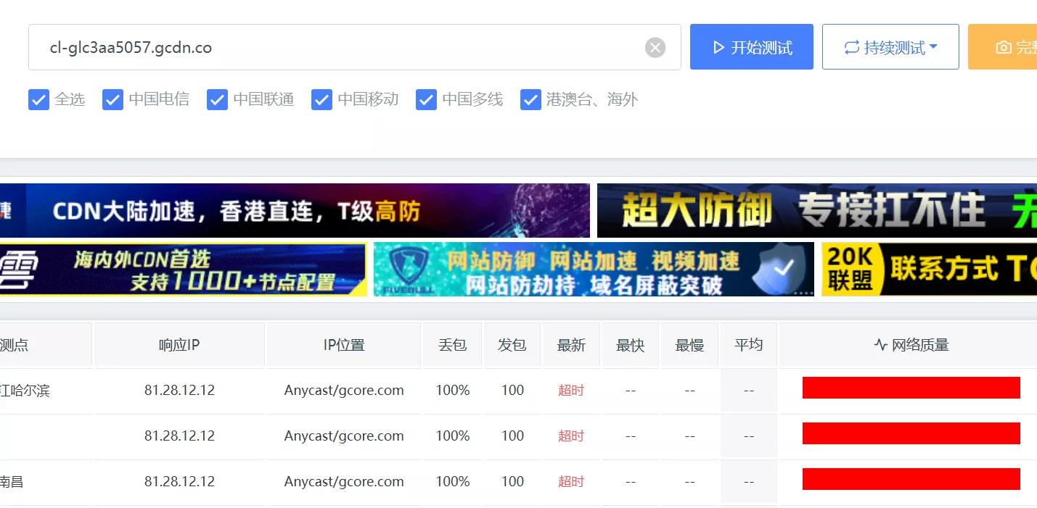
Task: Open the CDN大陆加速 banner ad
Action: click(x=294, y=211)
